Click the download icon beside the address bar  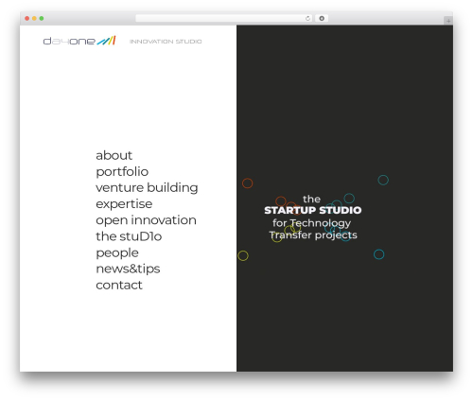pyautogui.click(x=322, y=18)
